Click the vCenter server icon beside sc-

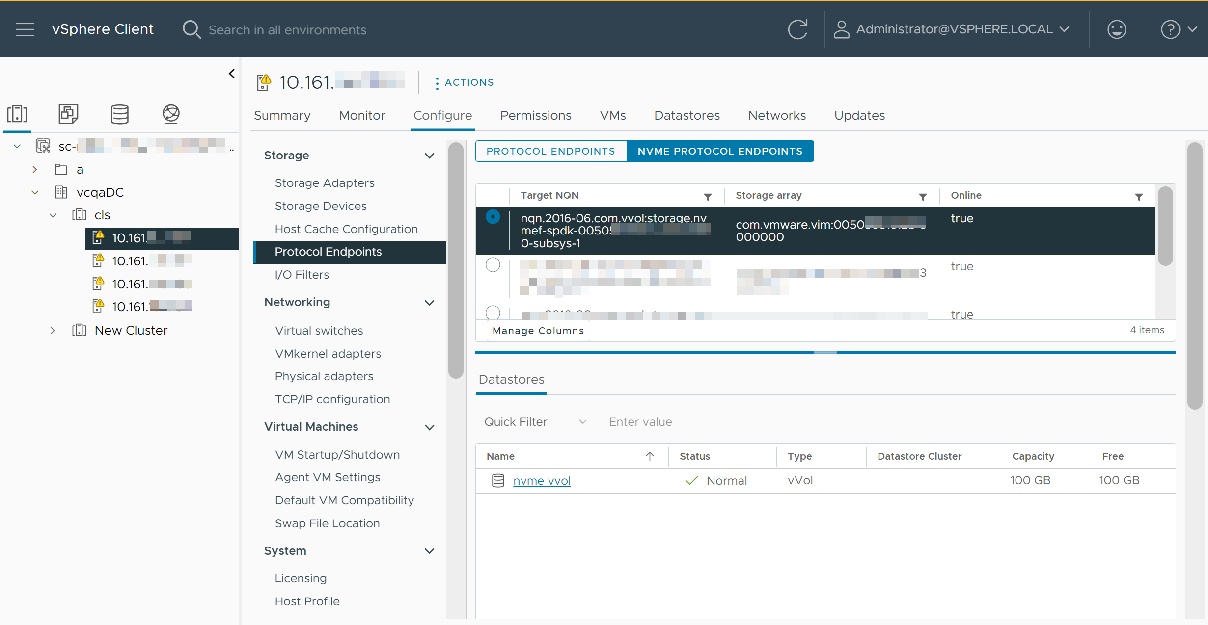[x=43, y=146]
